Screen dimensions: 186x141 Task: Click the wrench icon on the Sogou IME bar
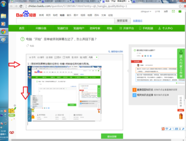[183, 129]
